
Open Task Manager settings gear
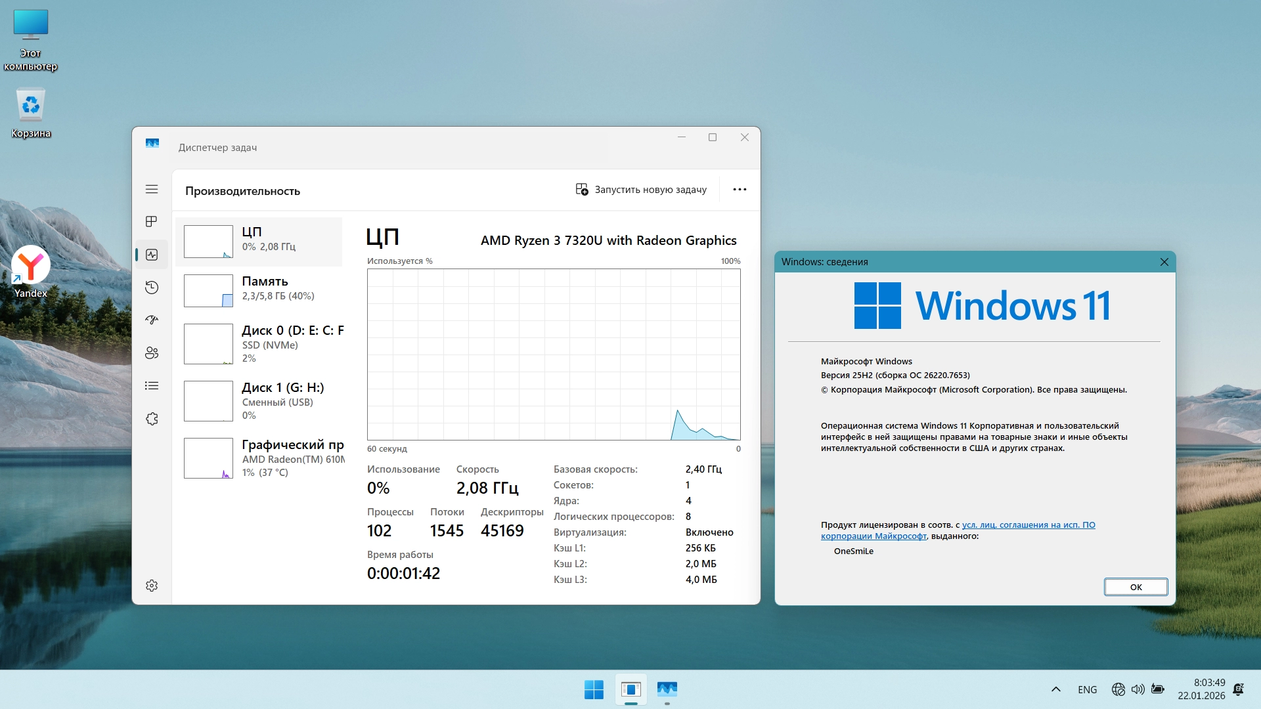(152, 586)
